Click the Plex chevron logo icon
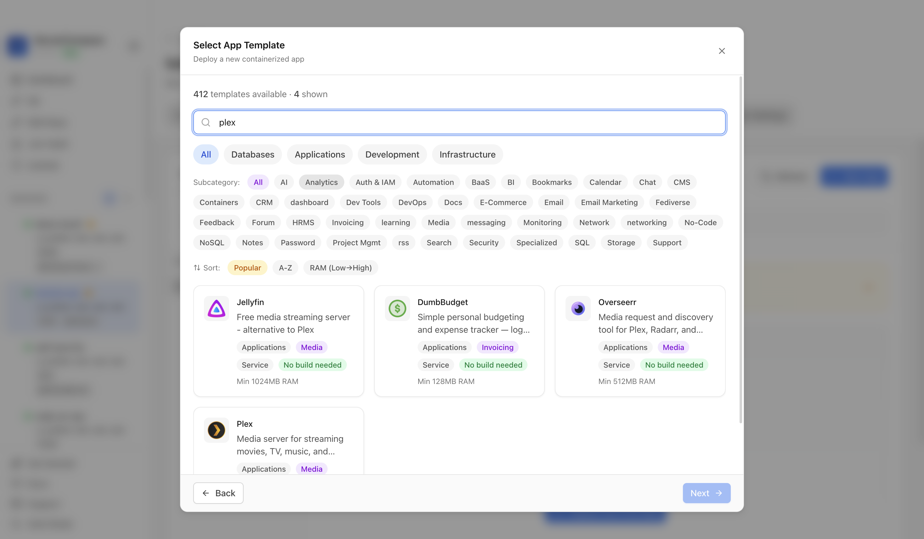This screenshot has height=539, width=924. (216, 430)
